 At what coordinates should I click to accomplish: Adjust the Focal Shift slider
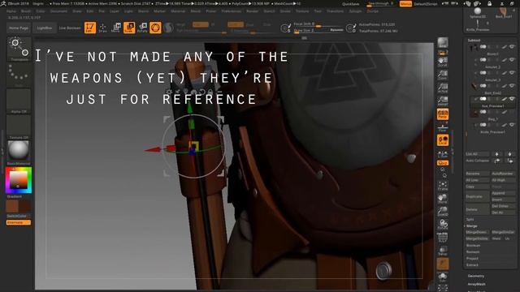[318, 24]
